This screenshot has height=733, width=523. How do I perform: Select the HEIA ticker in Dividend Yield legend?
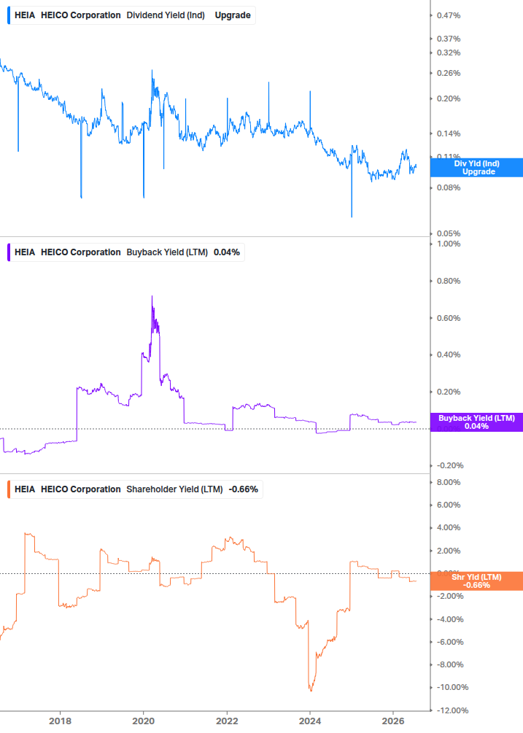[25, 15]
